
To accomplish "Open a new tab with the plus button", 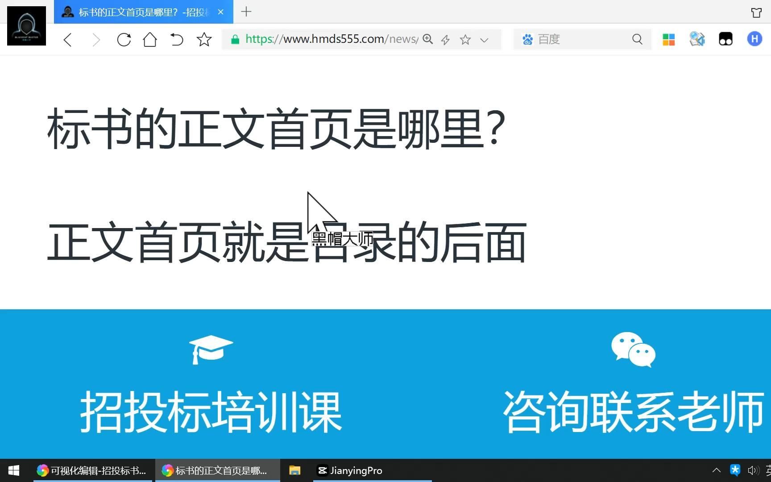I will pos(246,12).
